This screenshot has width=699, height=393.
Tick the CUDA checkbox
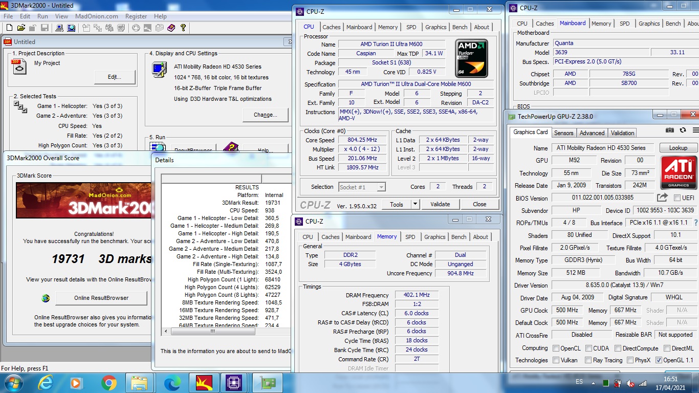tap(588, 348)
